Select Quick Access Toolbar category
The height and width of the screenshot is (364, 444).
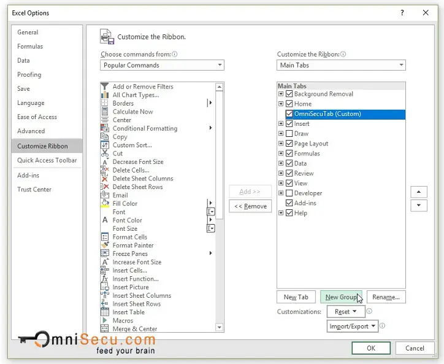coord(47,160)
